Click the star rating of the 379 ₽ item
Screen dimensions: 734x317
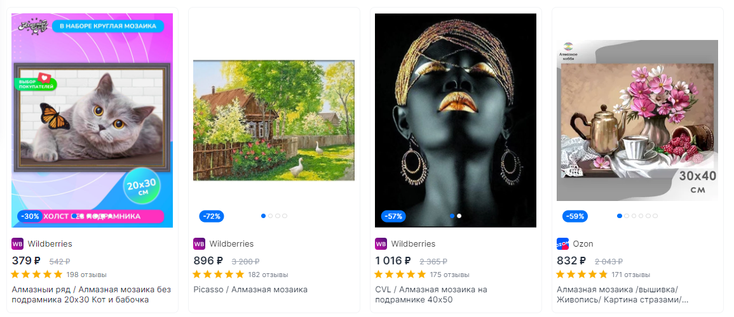(36, 274)
